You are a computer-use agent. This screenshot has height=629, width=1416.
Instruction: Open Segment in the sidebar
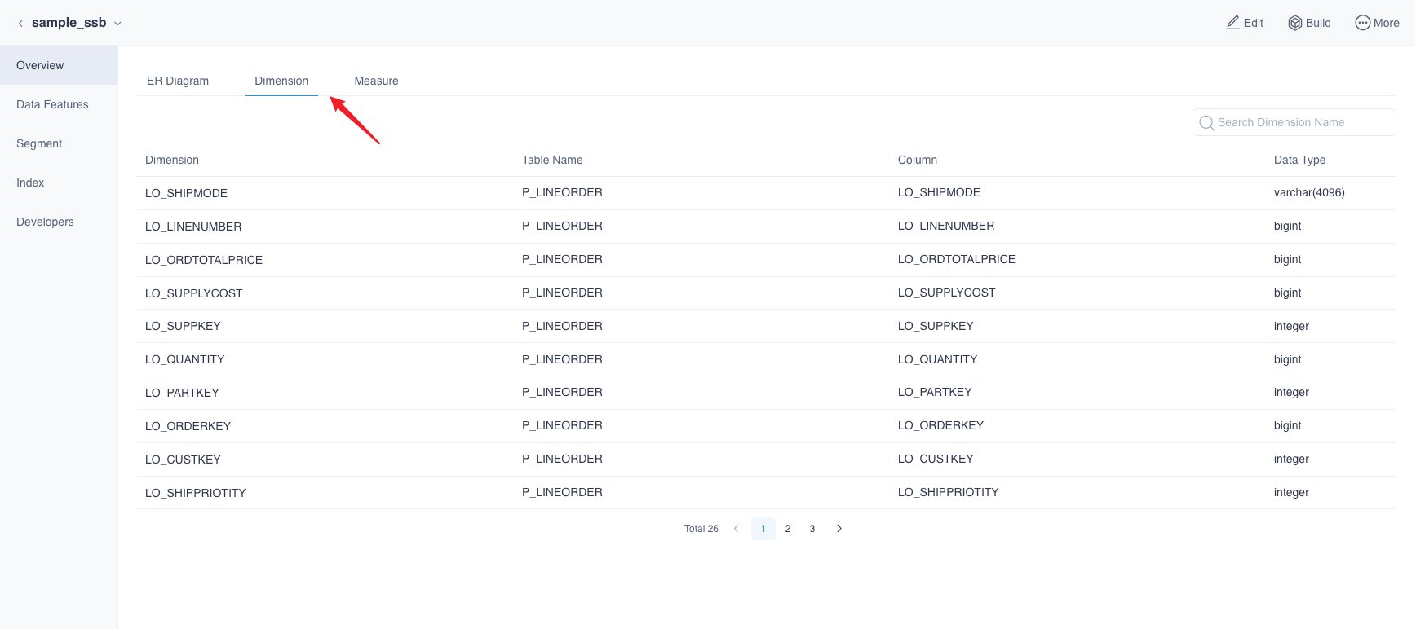[39, 143]
